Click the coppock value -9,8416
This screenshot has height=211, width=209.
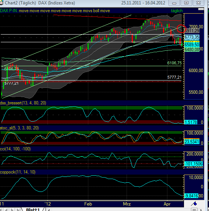coord(191,196)
